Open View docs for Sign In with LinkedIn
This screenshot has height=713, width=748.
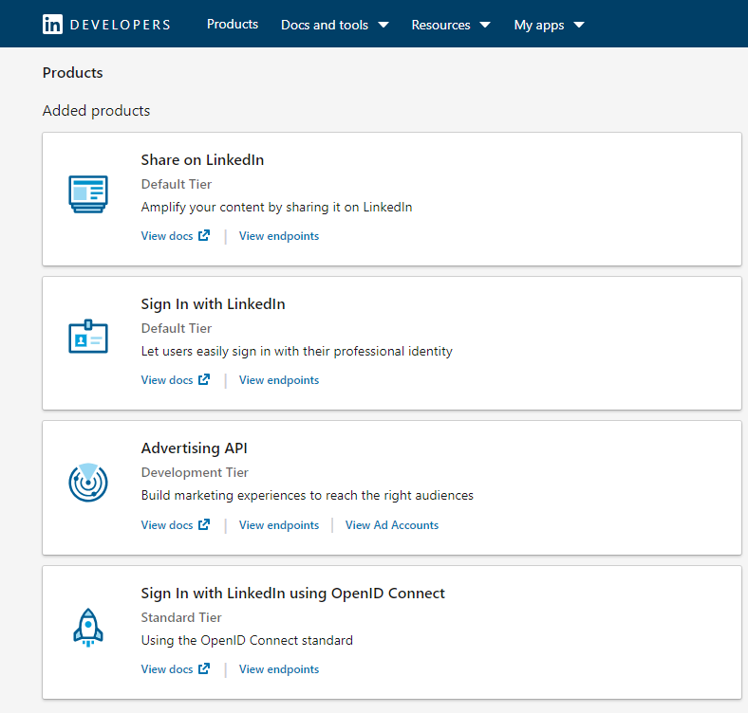pos(167,380)
